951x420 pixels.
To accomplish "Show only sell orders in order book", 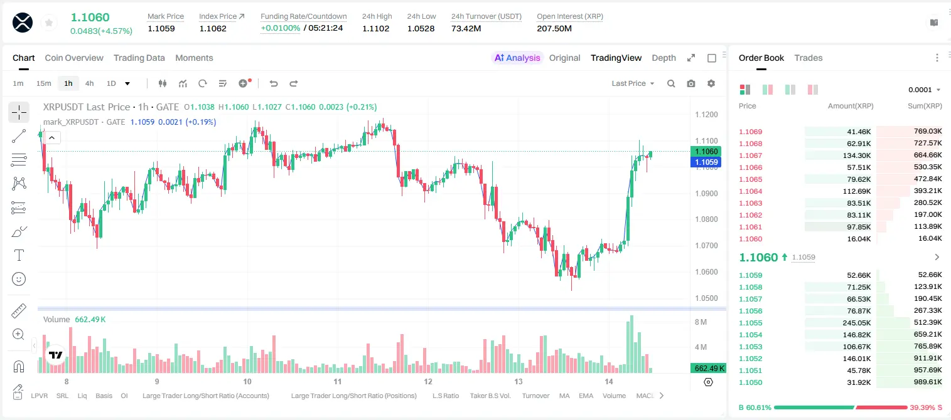I will tap(812, 90).
